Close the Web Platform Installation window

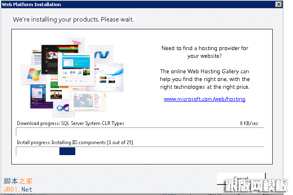click(x=279, y=4)
